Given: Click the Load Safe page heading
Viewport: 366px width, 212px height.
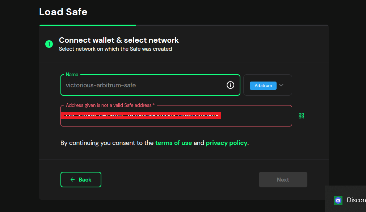Looking at the screenshot, I should click(63, 12).
